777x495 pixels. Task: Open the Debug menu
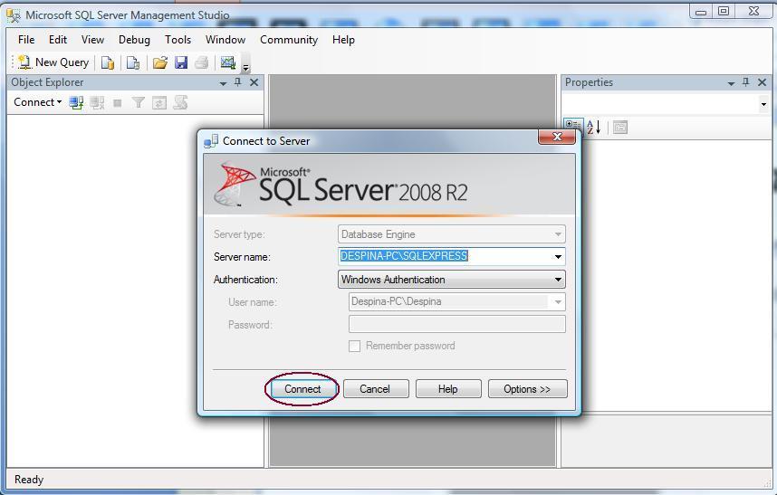tap(134, 40)
